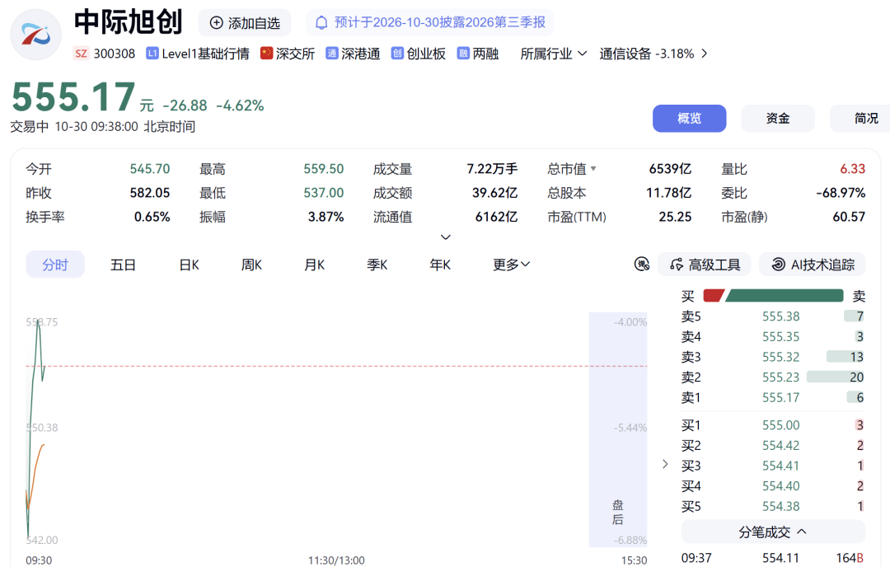This screenshot has height=567, width=890.
Task: Click the circular chart settings icon beside 高级工具
Action: pyautogui.click(x=641, y=264)
